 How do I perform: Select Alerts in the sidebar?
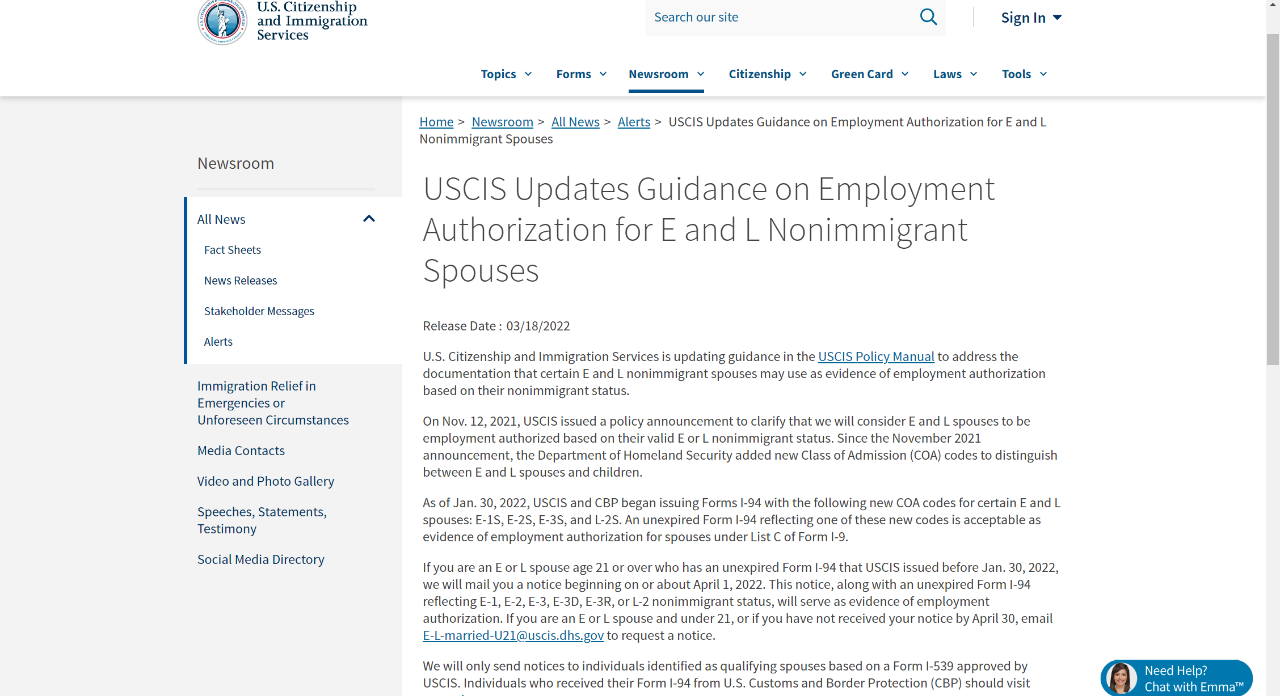pyautogui.click(x=218, y=342)
